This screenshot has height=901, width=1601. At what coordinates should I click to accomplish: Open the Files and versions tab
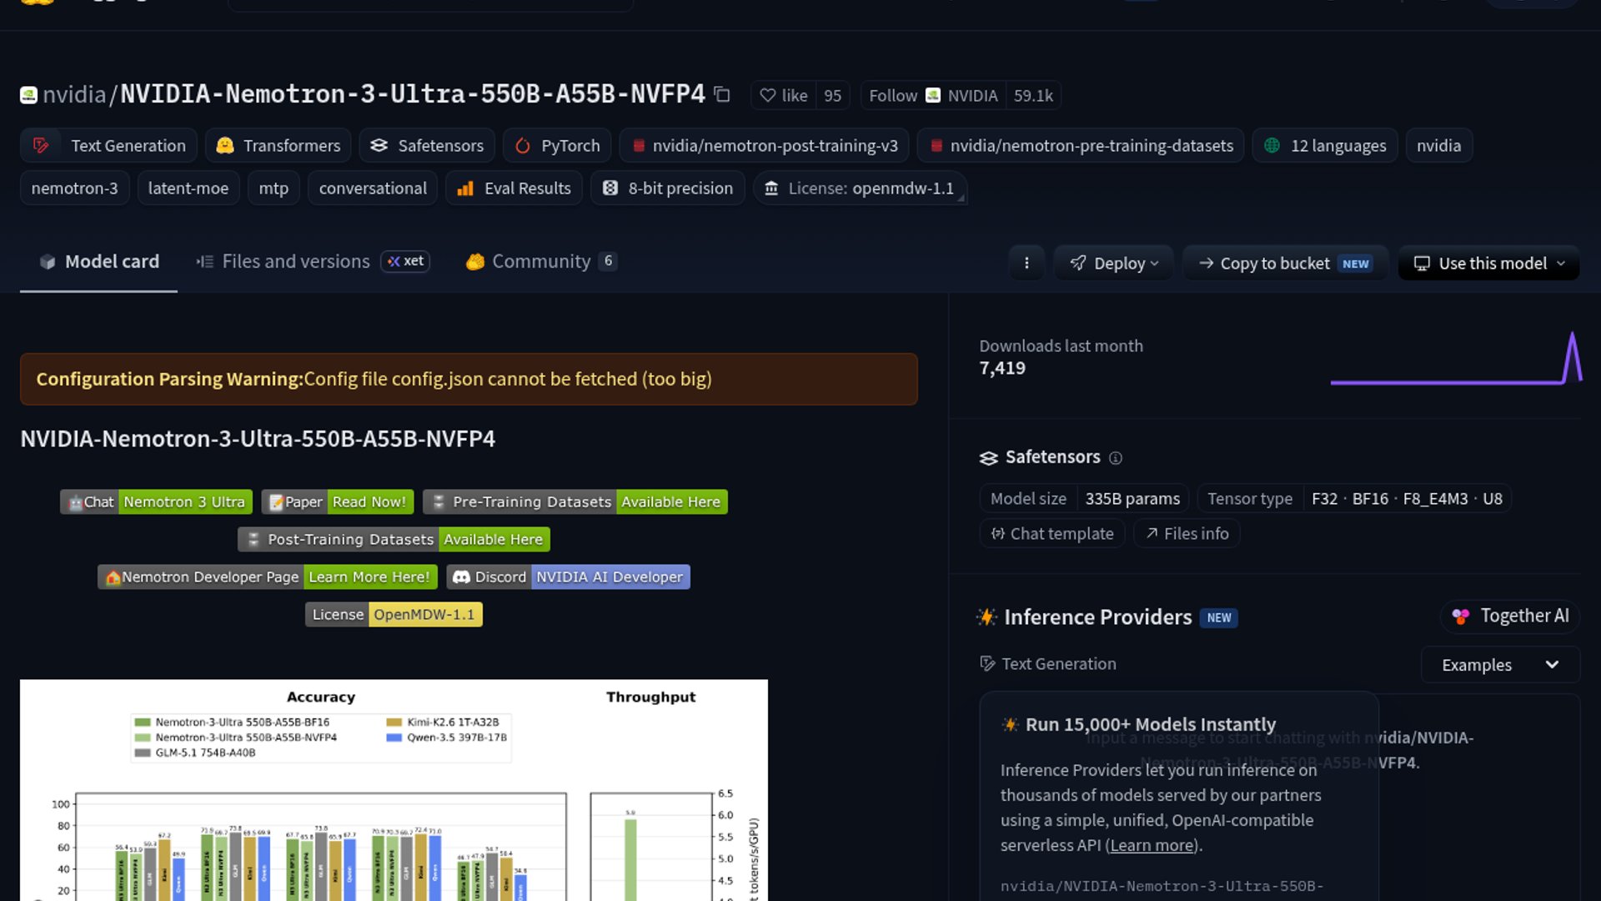click(x=313, y=262)
